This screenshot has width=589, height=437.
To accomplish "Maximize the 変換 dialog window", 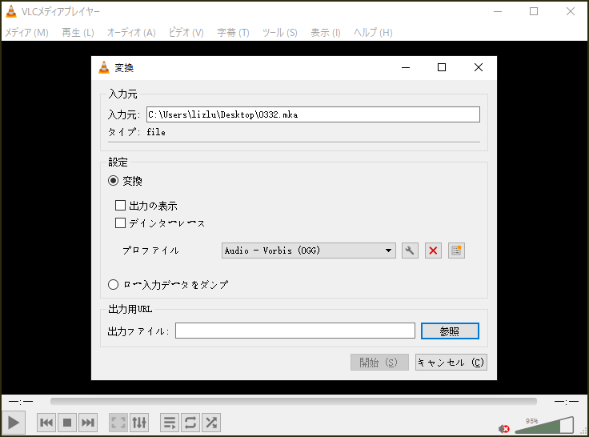I will pos(442,68).
